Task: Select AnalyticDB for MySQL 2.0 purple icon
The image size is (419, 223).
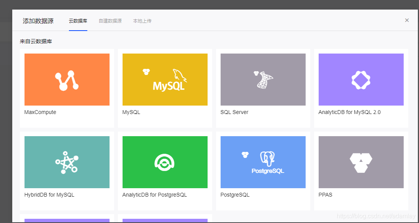Action: (x=361, y=80)
